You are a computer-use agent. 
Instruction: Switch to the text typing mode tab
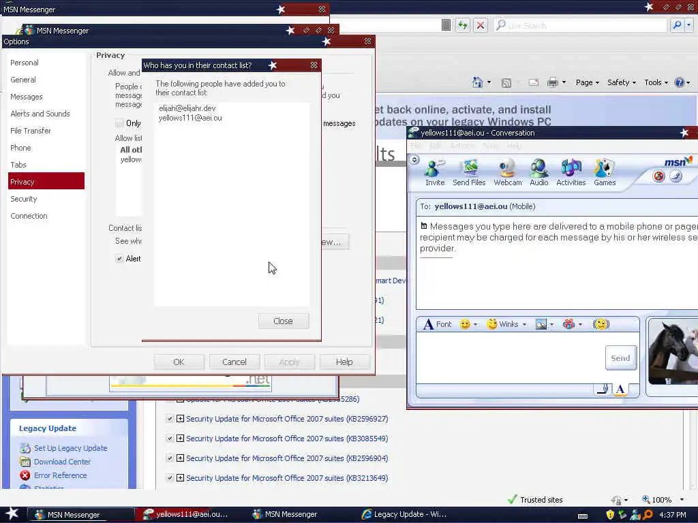tap(620, 390)
